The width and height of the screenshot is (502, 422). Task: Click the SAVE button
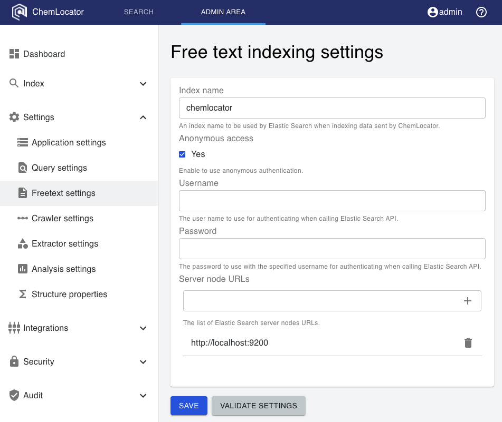point(188,406)
